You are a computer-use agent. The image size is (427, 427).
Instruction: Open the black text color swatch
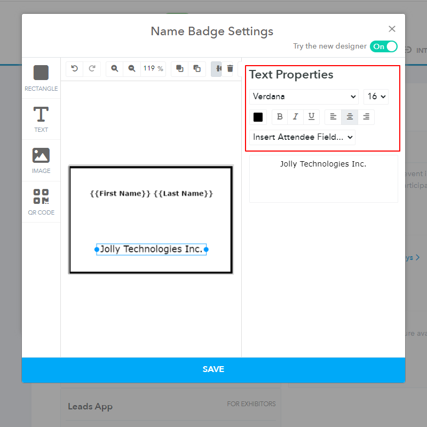coord(258,117)
